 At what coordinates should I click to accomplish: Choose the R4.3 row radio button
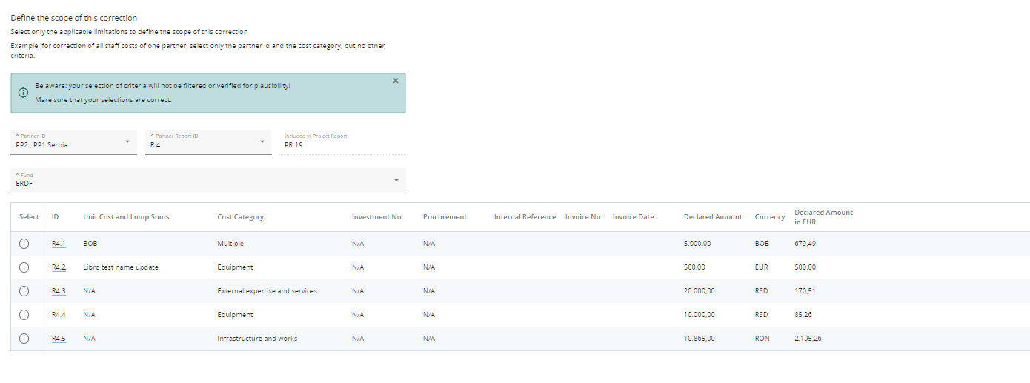24,291
